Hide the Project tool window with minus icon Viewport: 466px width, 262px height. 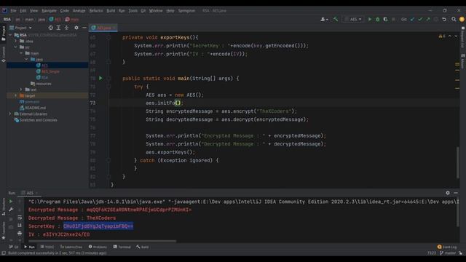tap(84, 28)
